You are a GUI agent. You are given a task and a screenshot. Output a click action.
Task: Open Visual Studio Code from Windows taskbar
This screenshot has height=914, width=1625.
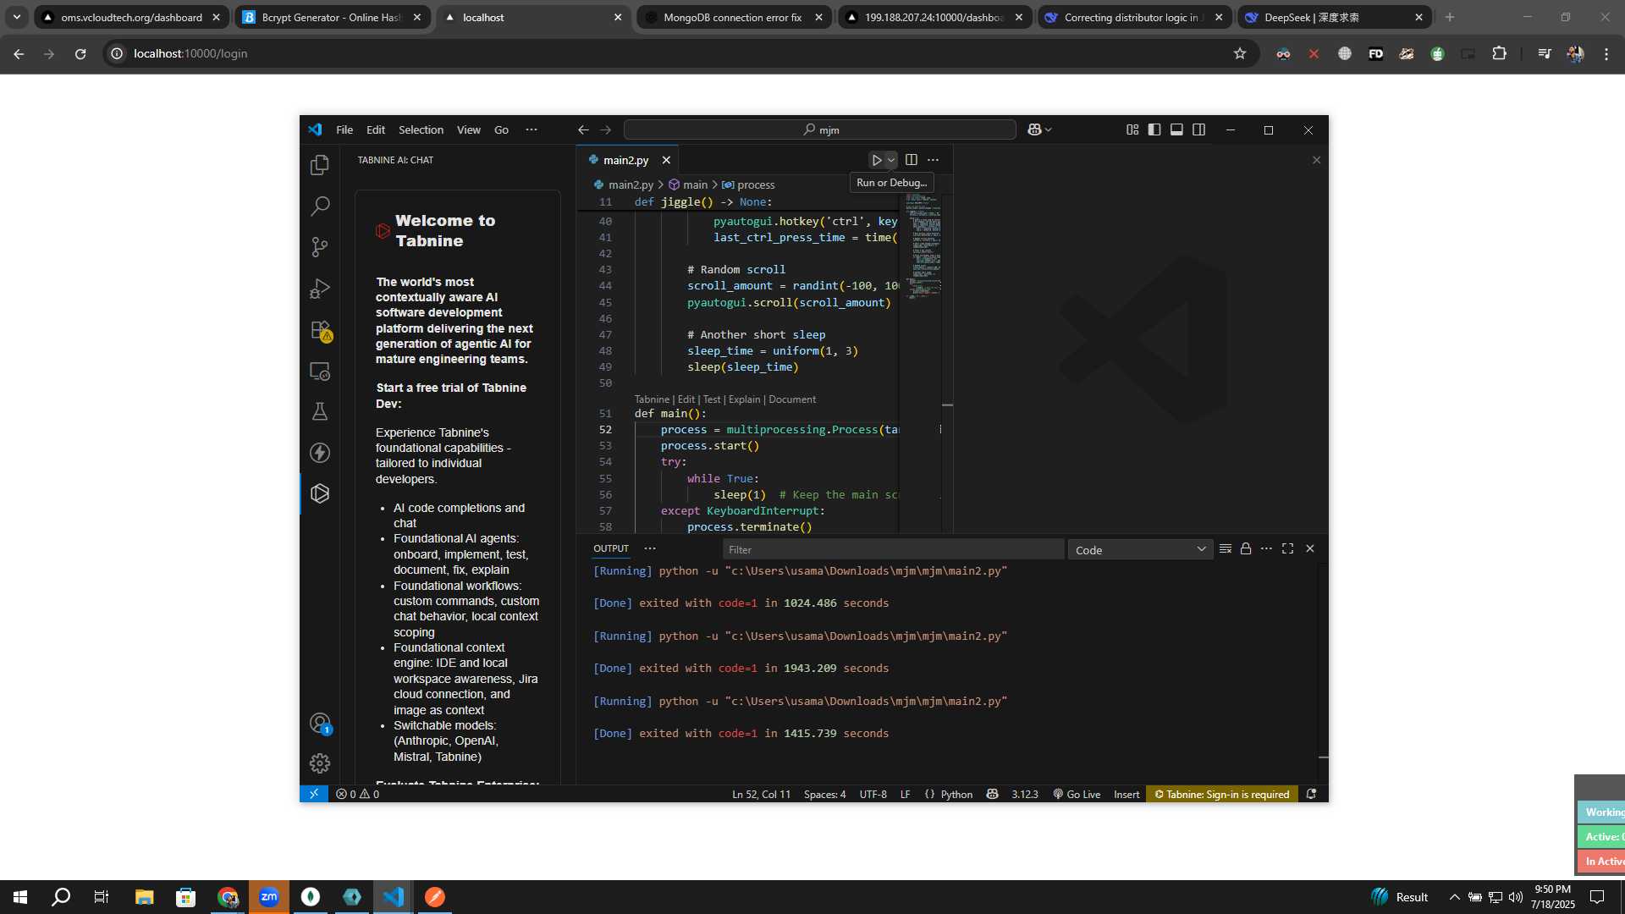394,897
